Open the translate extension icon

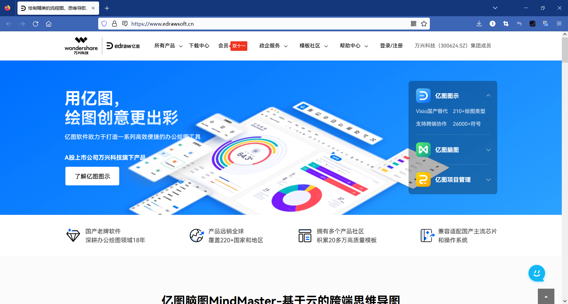pyautogui.click(x=546, y=24)
